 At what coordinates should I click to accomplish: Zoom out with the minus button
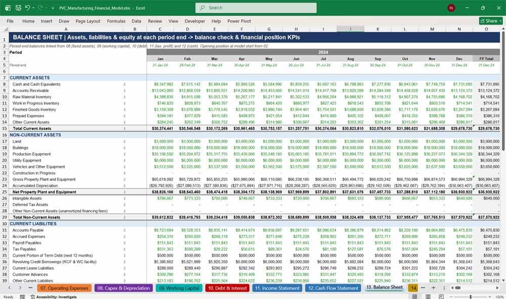click(x=451, y=296)
